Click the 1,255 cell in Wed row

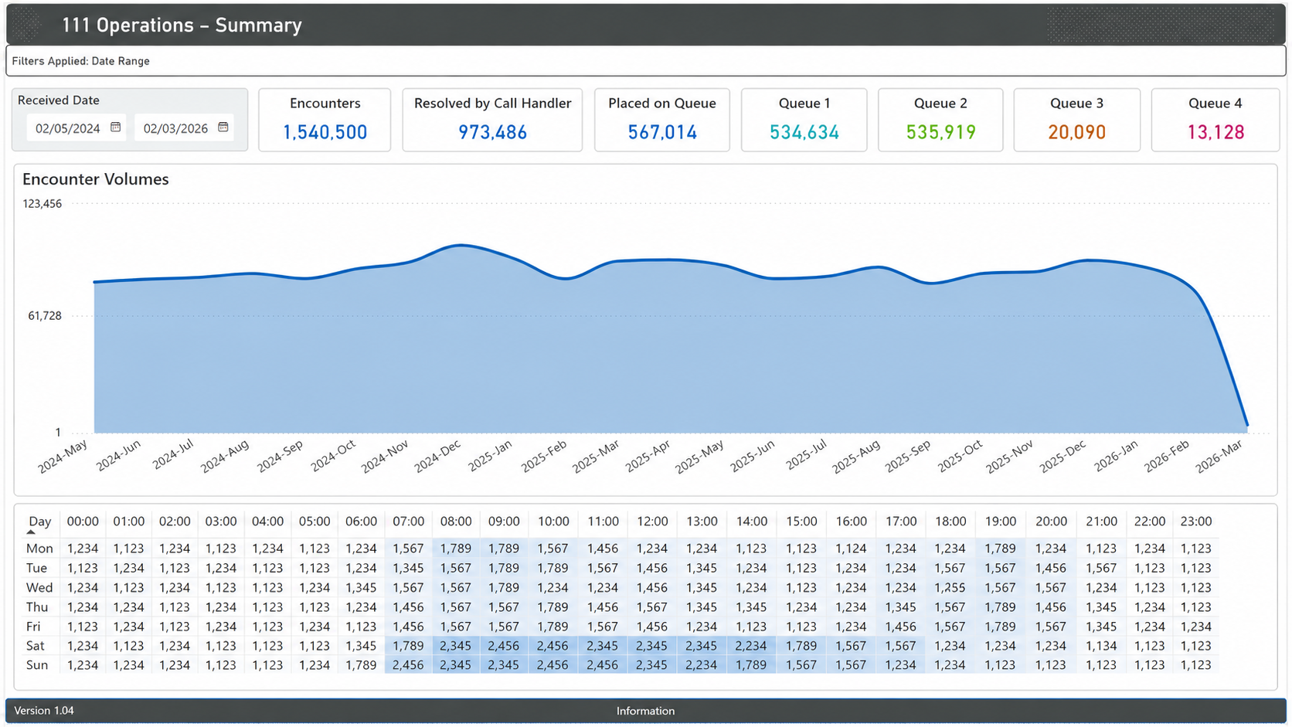[950, 588]
